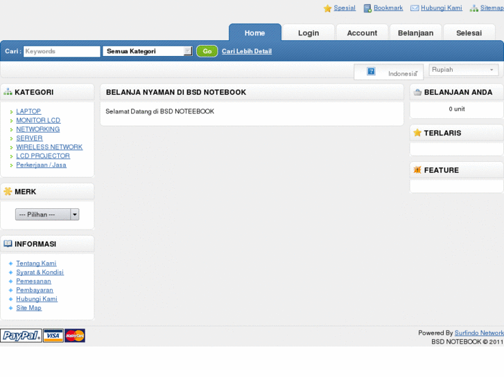Open the Account tab
The width and height of the screenshot is (504, 377).
[x=363, y=33]
